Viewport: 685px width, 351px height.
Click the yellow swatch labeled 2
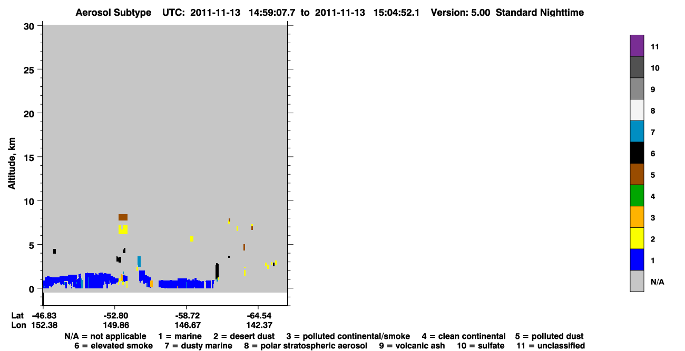[637, 238]
